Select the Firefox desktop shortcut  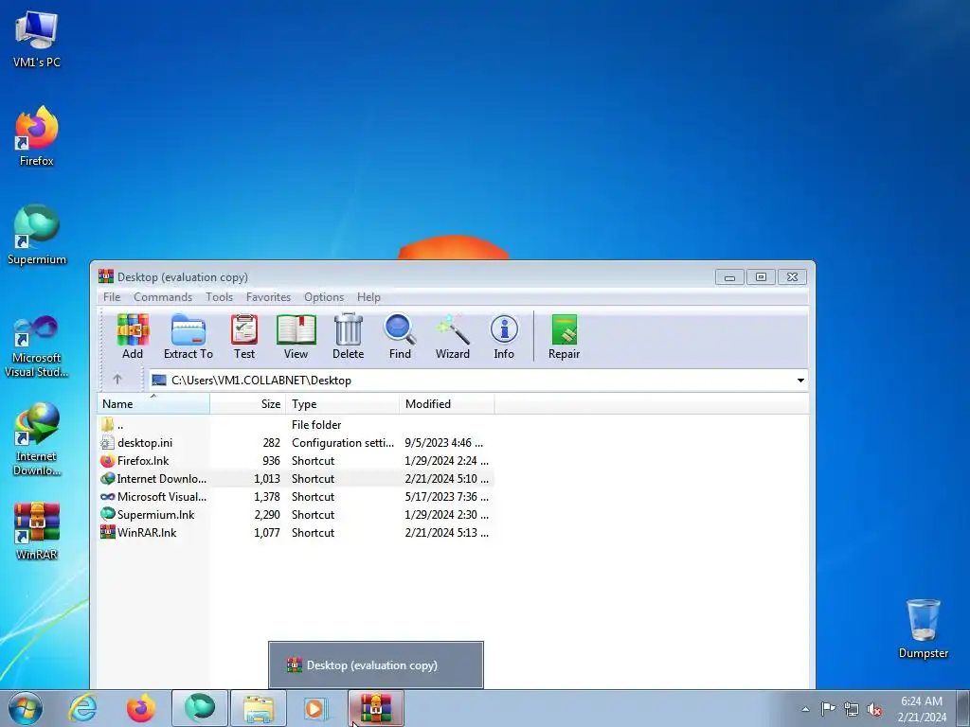(x=37, y=137)
